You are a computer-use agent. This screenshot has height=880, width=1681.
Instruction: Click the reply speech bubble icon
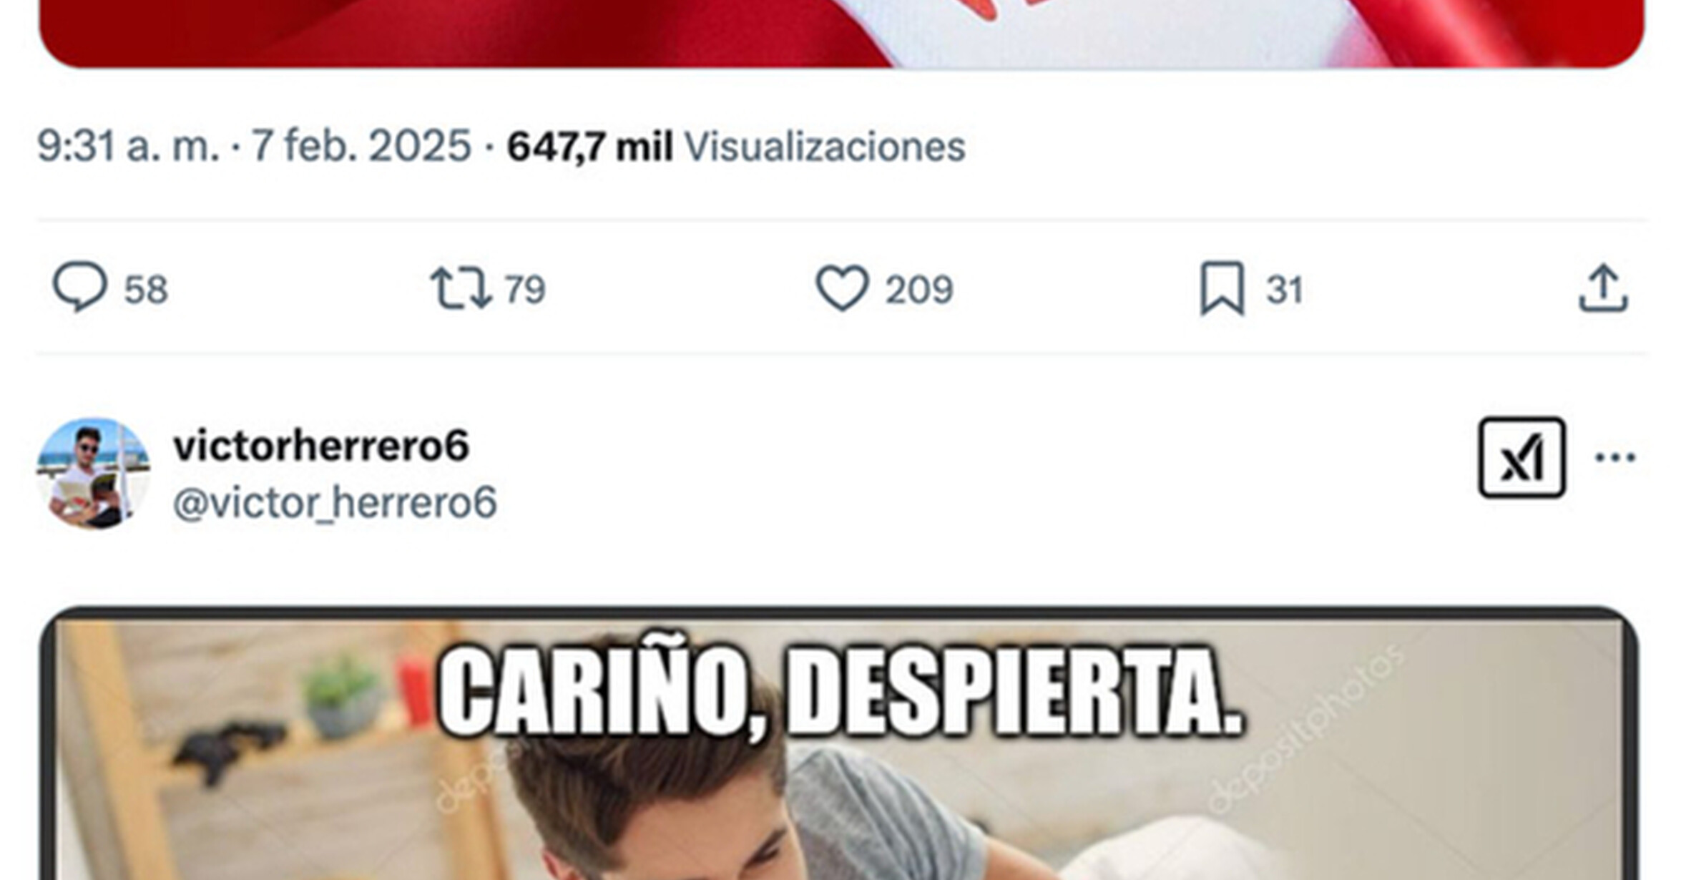coord(80,286)
